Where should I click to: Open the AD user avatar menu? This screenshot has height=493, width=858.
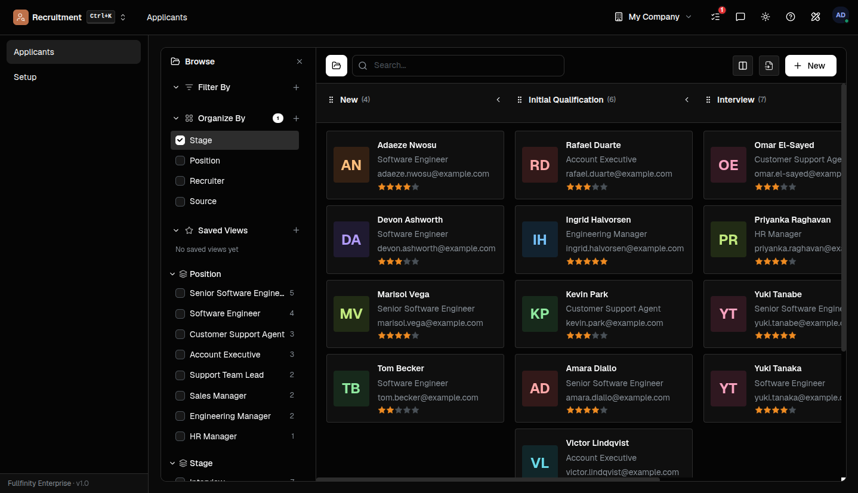841,16
